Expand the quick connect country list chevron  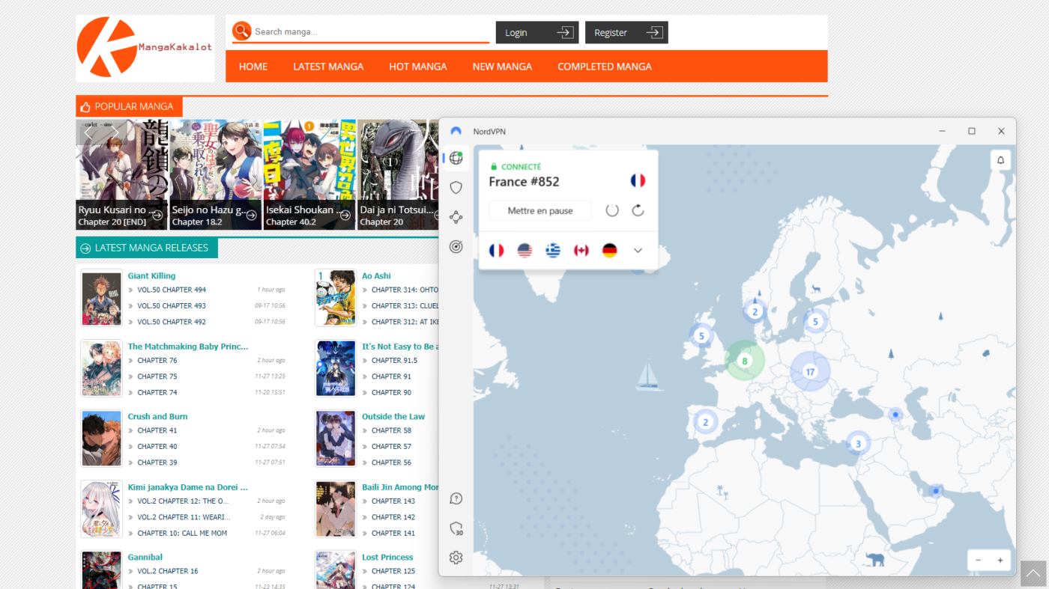pos(638,251)
